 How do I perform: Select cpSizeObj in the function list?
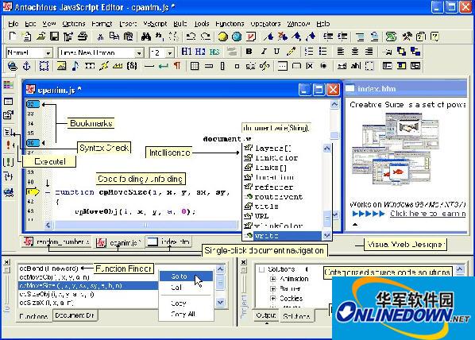point(56,294)
